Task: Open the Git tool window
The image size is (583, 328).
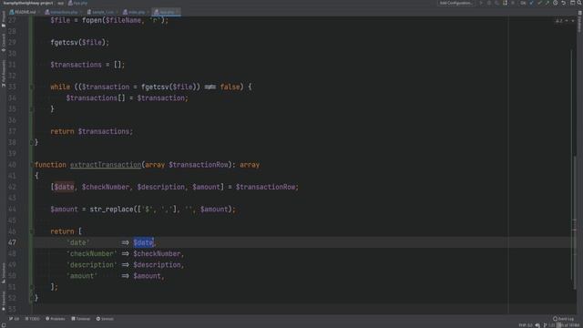Action: point(15,319)
